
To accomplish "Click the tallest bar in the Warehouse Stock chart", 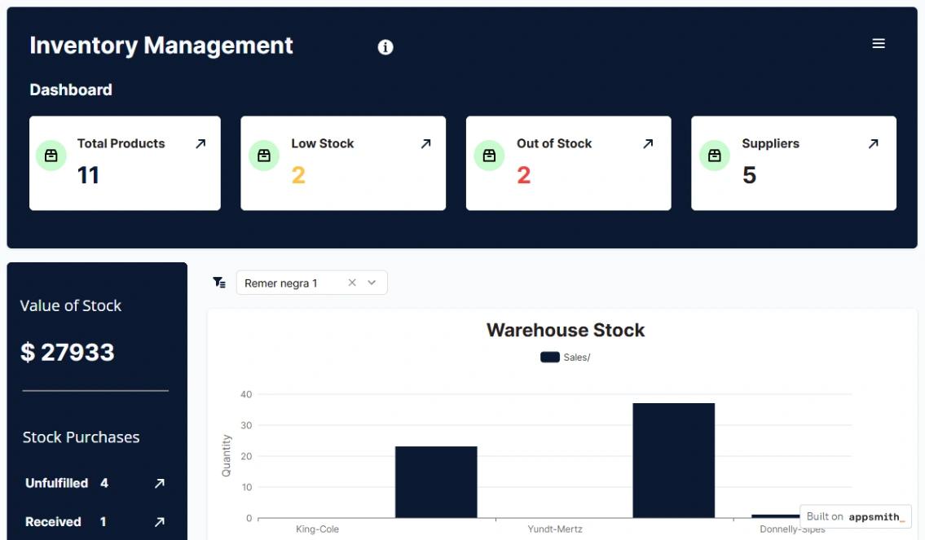I will (x=674, y=460).
